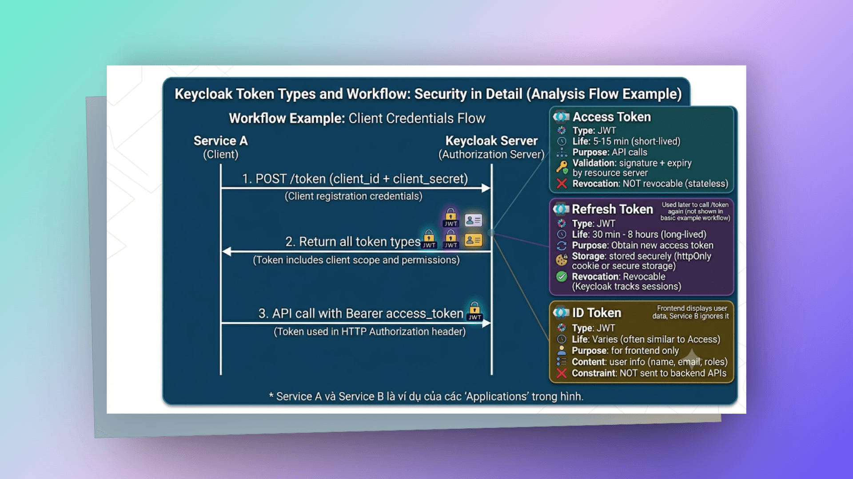This screenshot has height=479, width=853.
Task: Click the '* Service A và Service B' footnote
Action: [x=426, y=397]
